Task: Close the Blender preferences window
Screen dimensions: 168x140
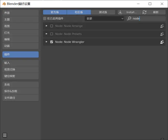Action: point(162,4)
